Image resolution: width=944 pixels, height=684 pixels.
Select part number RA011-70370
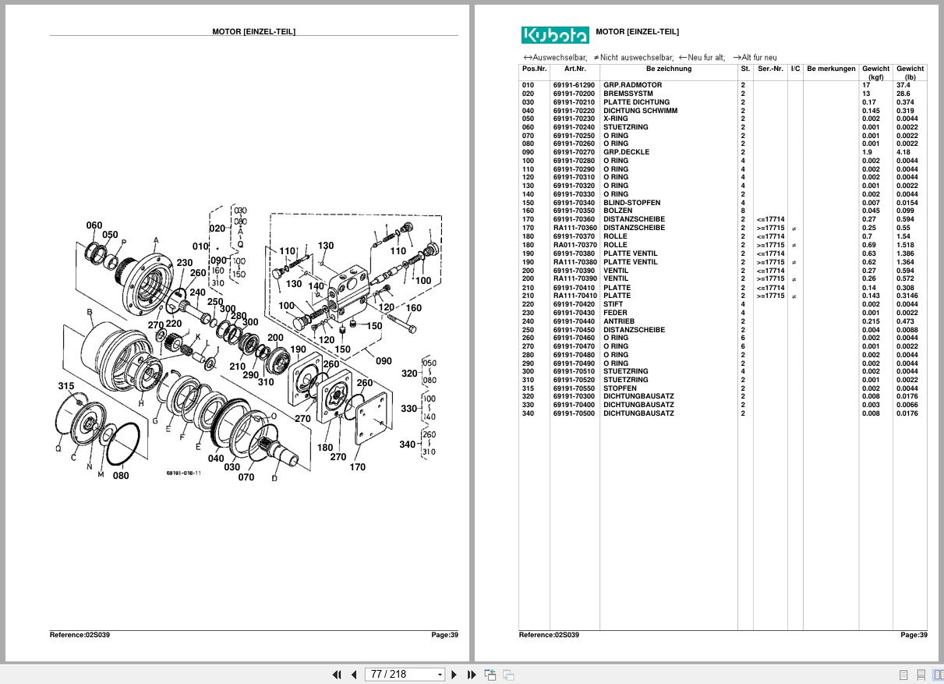[575, 245]
